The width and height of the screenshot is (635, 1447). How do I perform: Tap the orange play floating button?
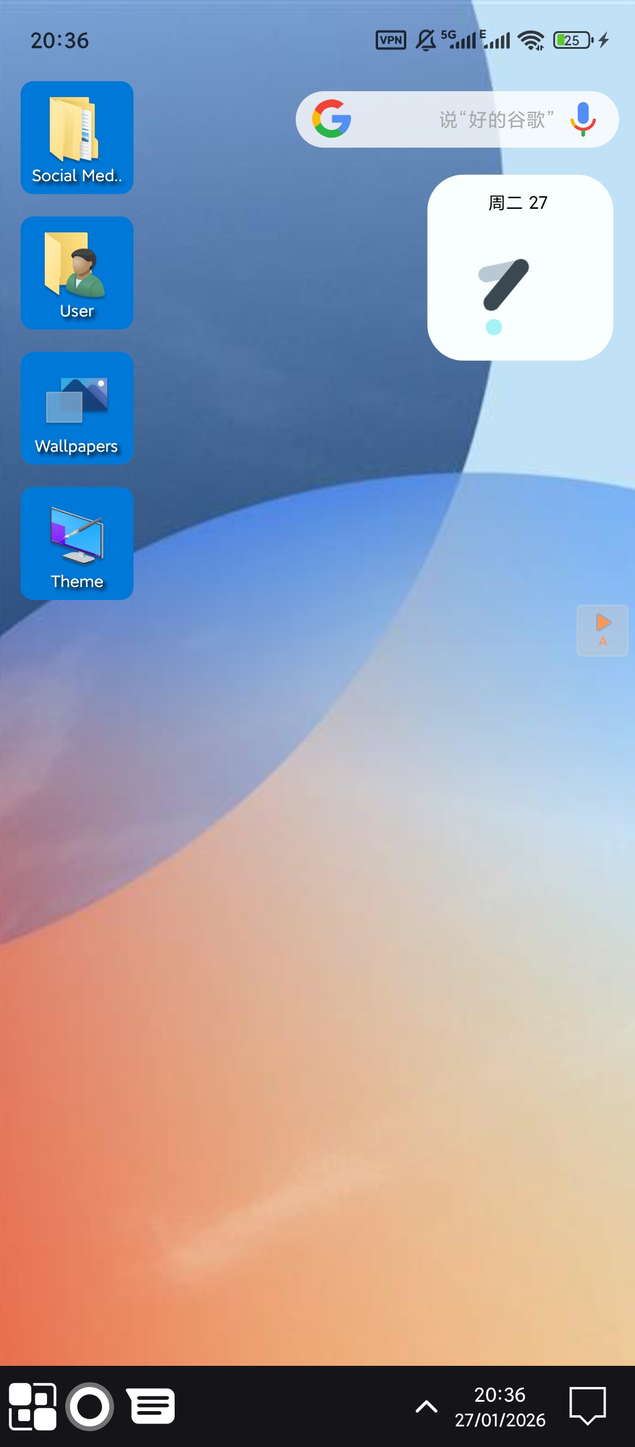pyautogui.click(x=603, y=631)
